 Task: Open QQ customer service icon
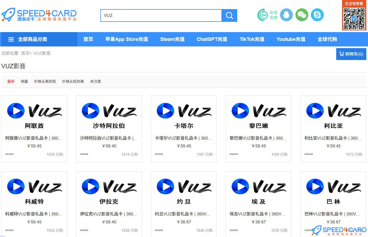tap(286, 15)
